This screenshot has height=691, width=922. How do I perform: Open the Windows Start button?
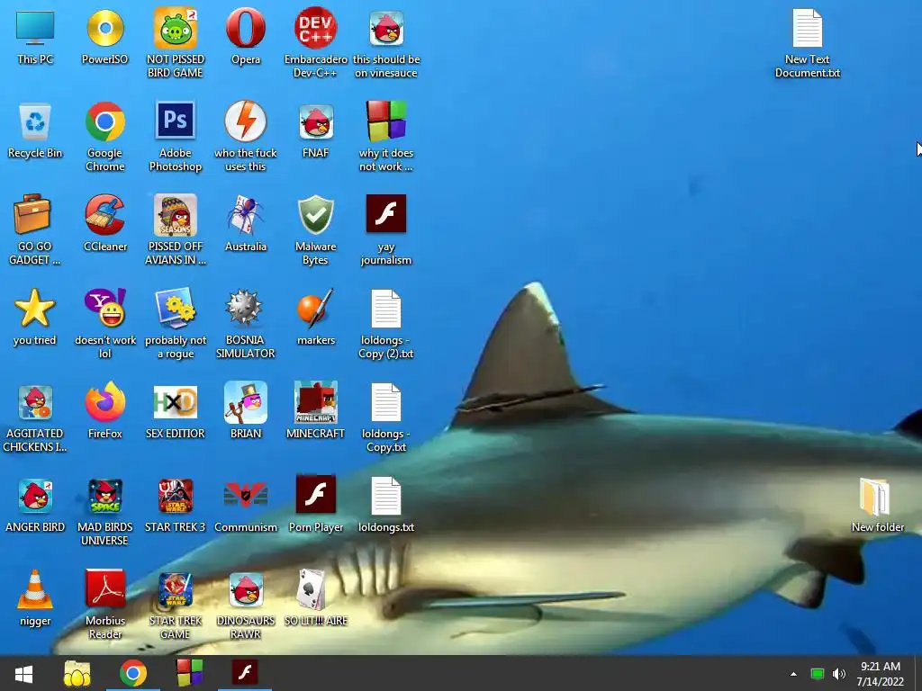click(24, 673)
